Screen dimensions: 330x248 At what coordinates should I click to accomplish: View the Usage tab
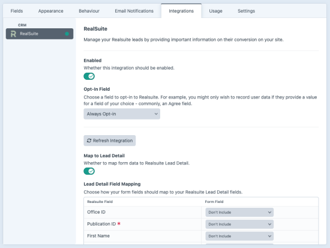(x=215, y=11)
